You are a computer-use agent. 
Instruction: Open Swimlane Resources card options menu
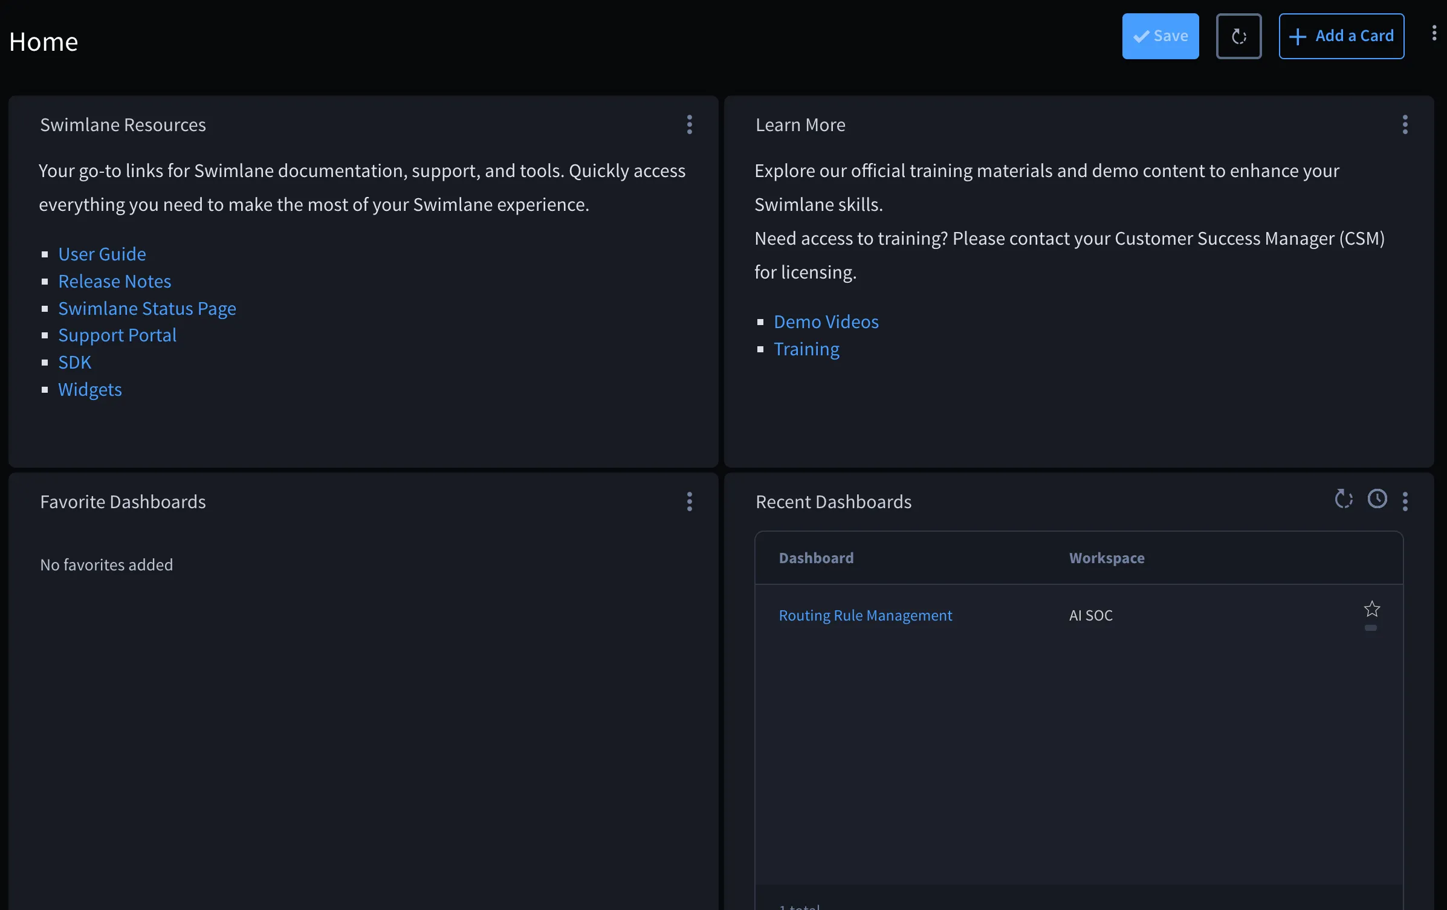tap(689, 124)
